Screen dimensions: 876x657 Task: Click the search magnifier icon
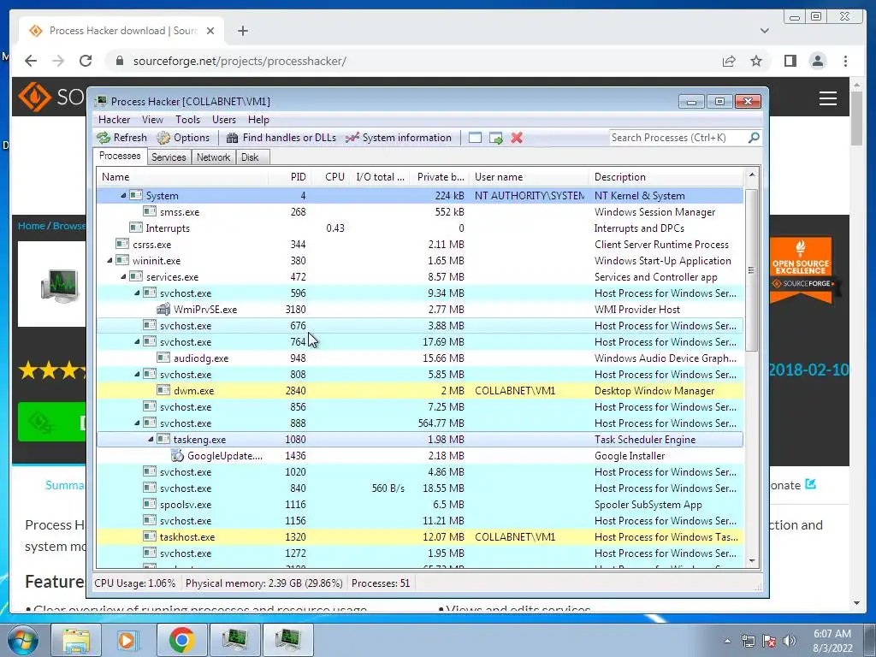pyautogui.click(x=754, y=138)
